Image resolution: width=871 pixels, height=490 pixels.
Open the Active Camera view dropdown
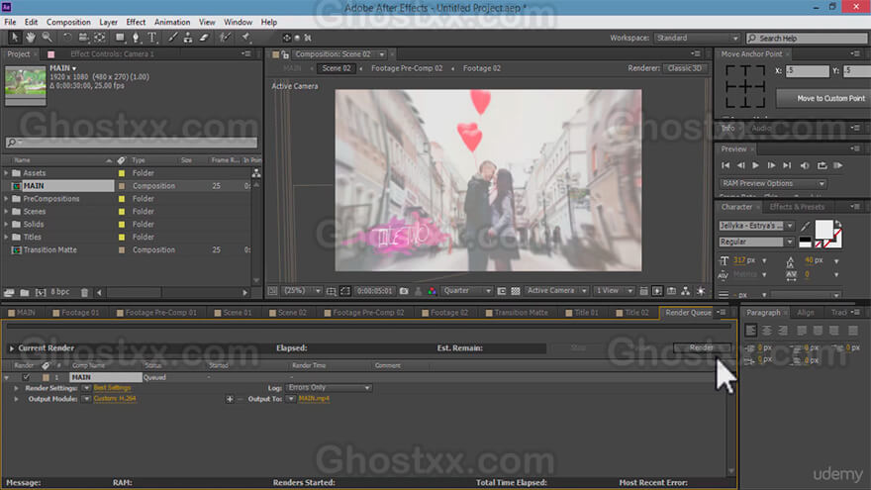[556, 291]
